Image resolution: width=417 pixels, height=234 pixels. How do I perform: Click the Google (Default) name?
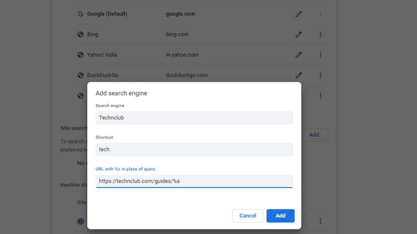[x=107, y=14]
